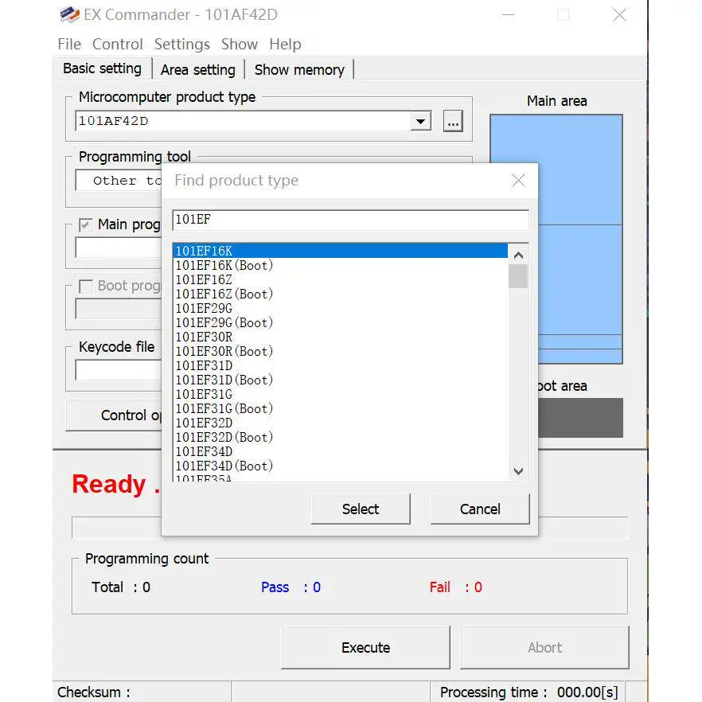Select 101EF31G(Boot) in the list

(341, 408)
